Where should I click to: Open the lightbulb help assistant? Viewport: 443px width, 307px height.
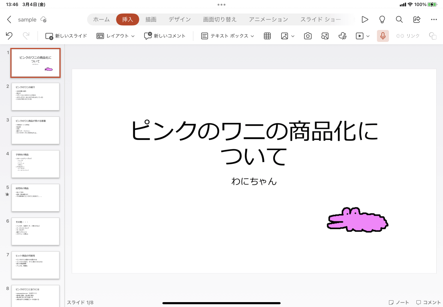point(382,19)
